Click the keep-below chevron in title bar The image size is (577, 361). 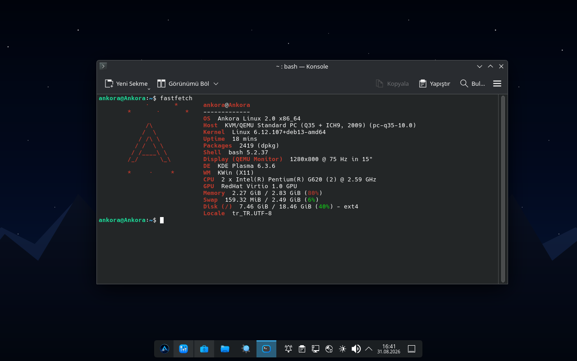tap(480, 66)
